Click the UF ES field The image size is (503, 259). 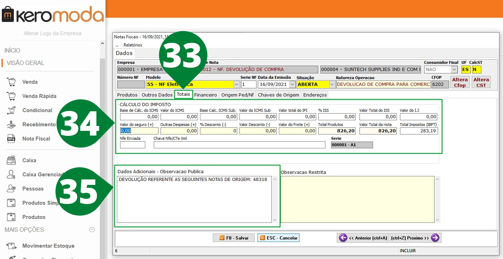point(465,70)
